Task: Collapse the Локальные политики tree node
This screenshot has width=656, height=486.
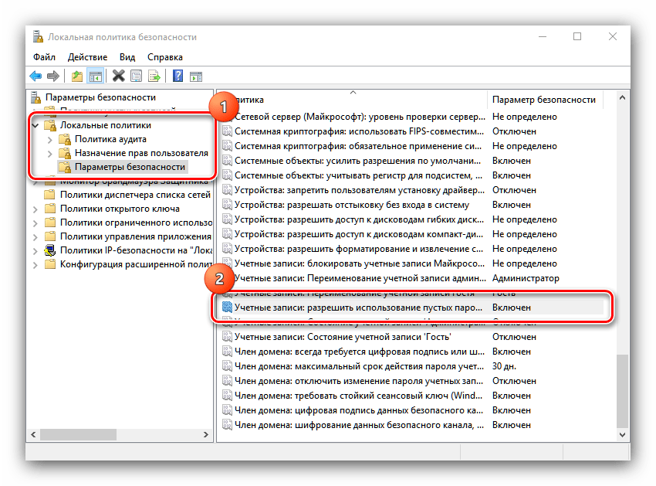Action: [36, 124]
